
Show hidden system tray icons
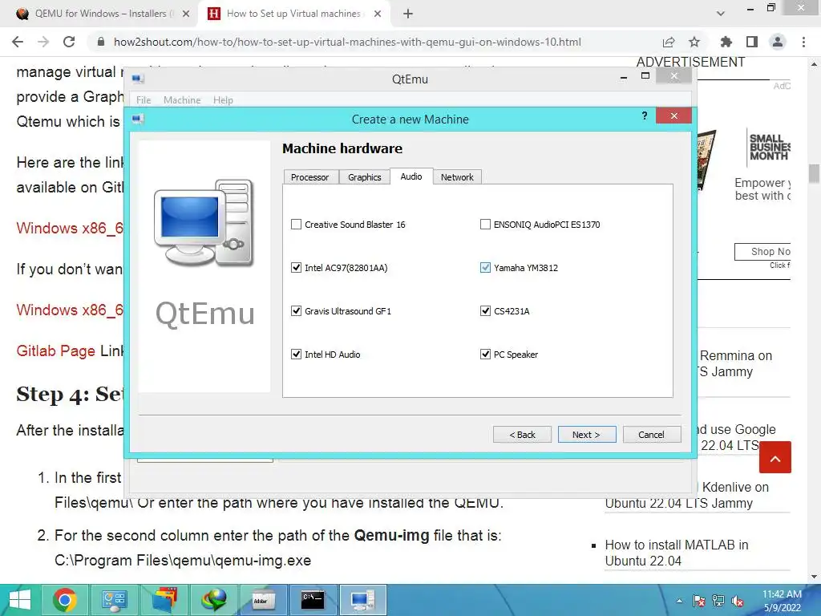[679, 601]
